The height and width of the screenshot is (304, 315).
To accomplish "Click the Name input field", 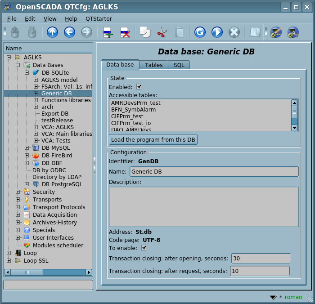I will click(x=214, y=172).
